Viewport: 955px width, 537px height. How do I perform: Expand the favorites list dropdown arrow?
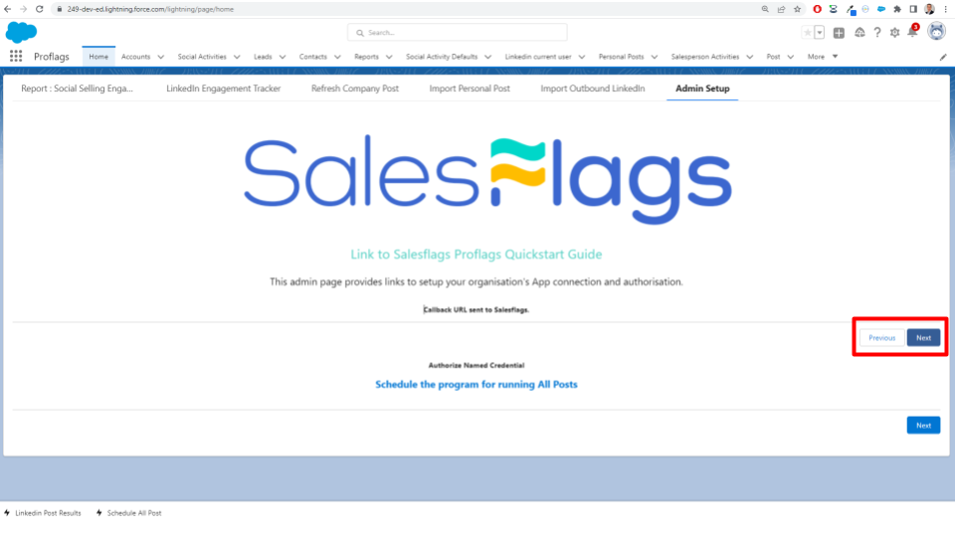[x=819, y=33]
